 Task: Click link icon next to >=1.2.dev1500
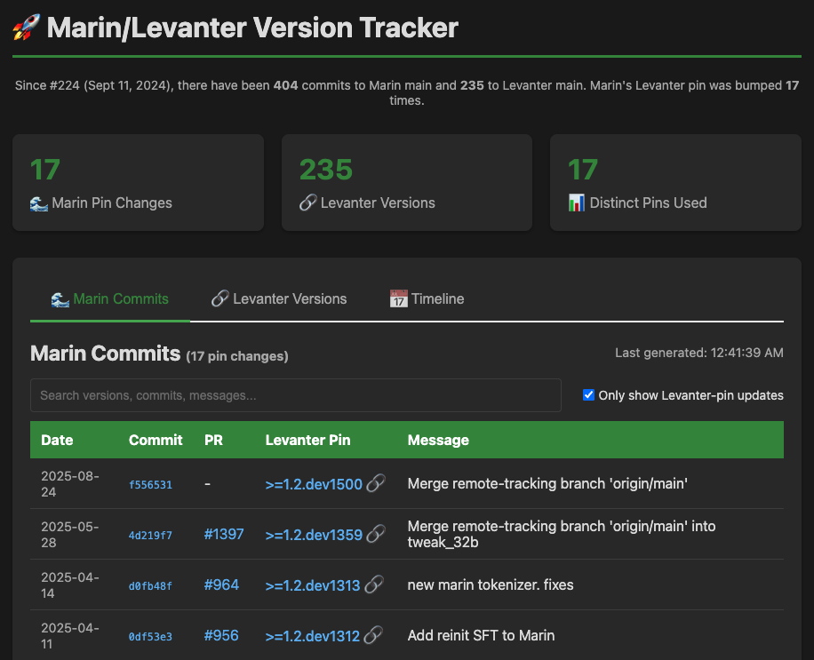point(376,484)
